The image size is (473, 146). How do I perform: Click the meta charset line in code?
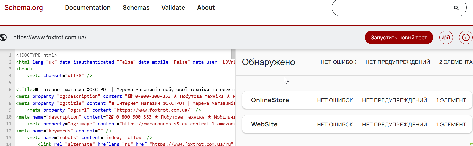click(60, 76)
